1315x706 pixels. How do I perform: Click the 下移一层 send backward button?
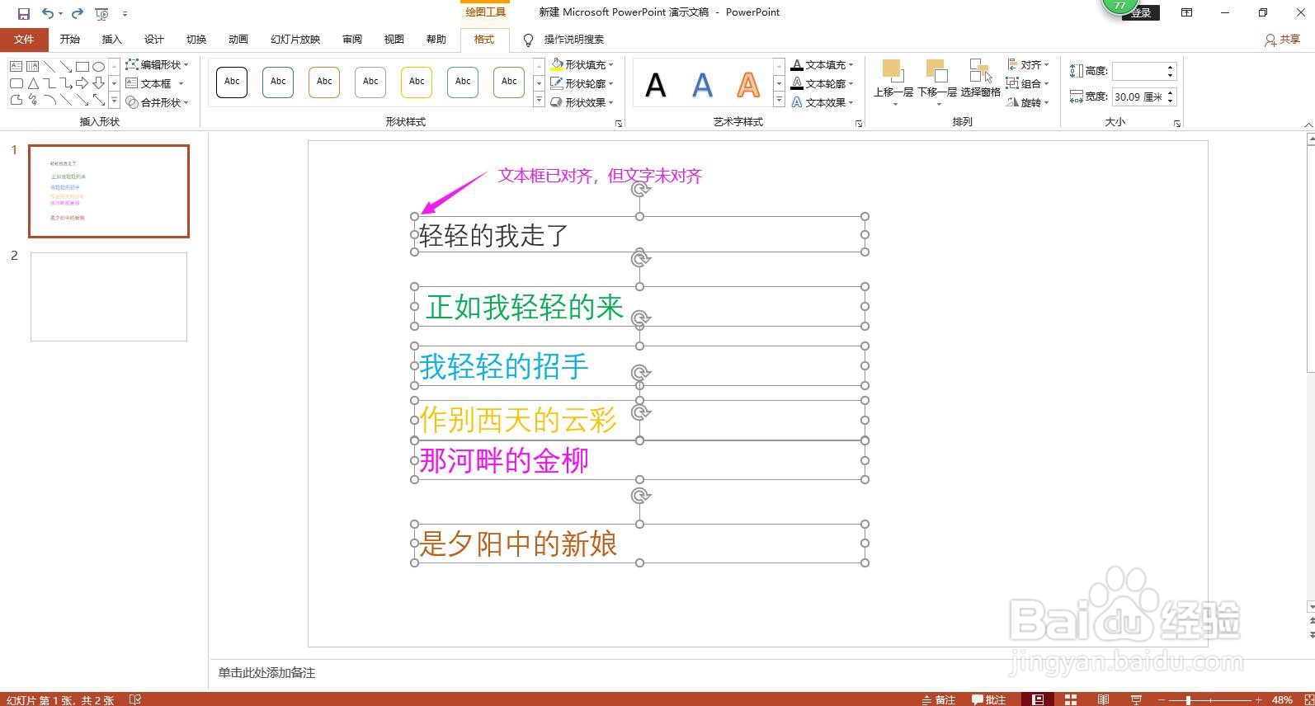(937, 82)
